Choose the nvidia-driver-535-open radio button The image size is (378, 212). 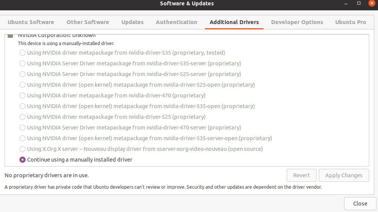(23, 106)
